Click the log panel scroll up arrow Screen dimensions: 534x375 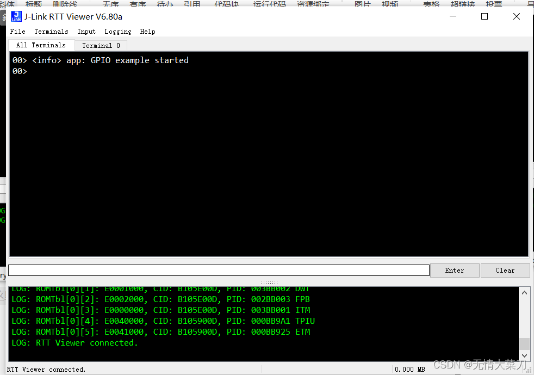(524, 292)
